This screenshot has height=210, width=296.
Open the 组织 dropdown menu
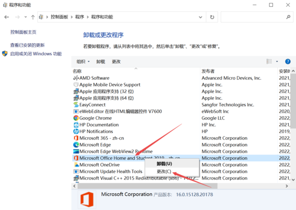(x=83, y=62)
